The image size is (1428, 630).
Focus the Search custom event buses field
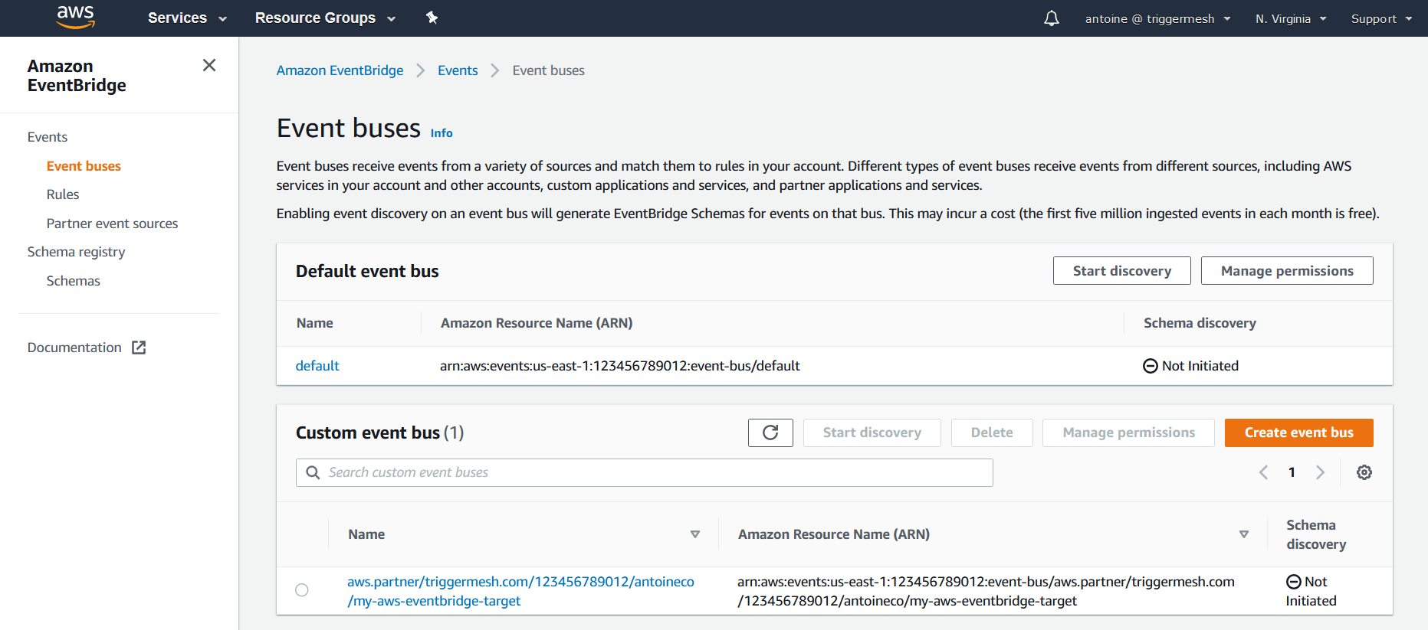coord(645,472)
